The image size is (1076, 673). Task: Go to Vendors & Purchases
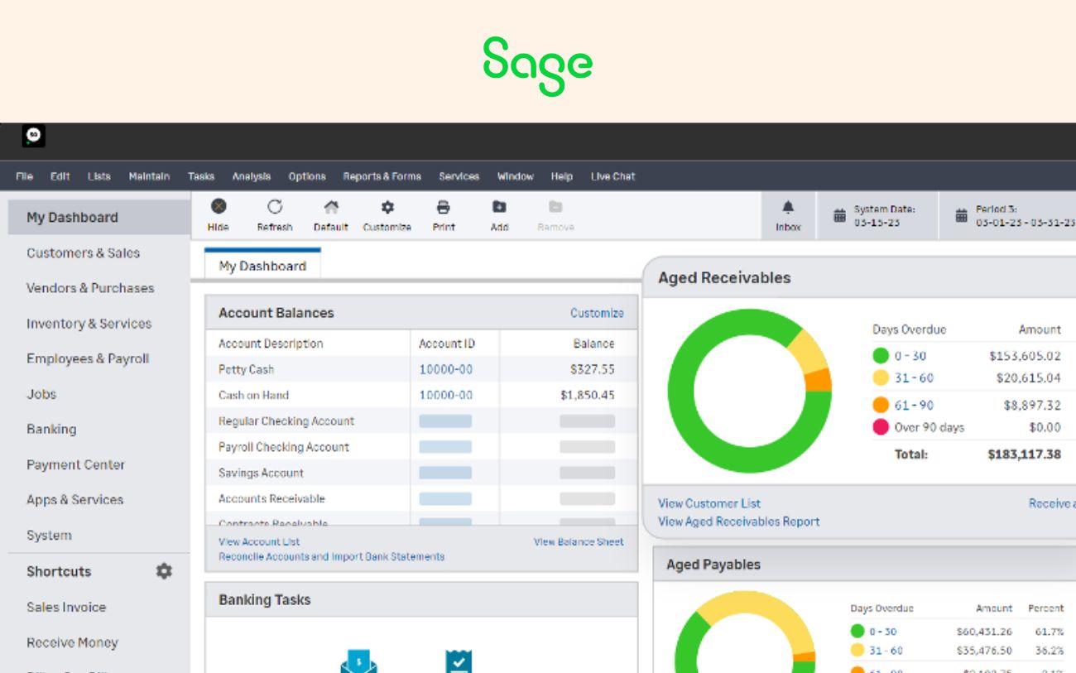[x=90, y=288]
